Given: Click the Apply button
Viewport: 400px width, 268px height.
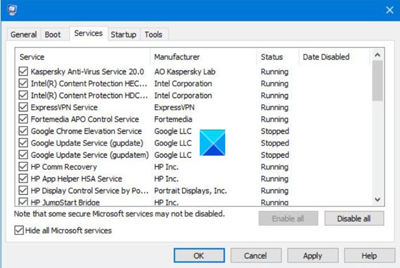Looking at the screenshot, I should point(313,256).
